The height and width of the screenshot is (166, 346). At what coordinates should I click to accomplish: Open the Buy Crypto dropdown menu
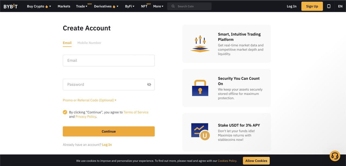[x=39, y=6]
